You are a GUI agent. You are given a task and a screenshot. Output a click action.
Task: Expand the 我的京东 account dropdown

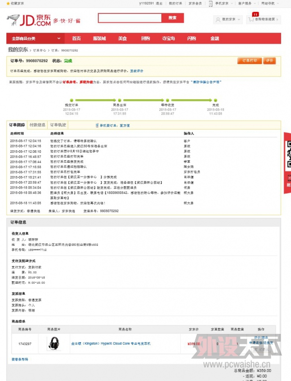228,19
